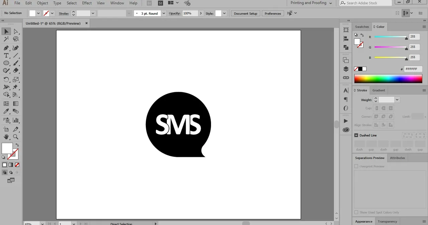
Task: Select the Line Segment tool
Action: coord(16,55)
